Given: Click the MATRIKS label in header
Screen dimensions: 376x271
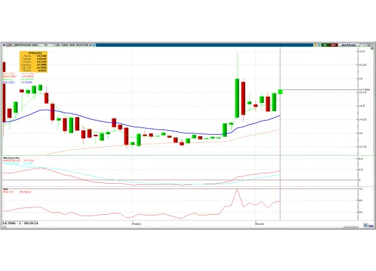Looking at the screenshot, I should point(349,45).
